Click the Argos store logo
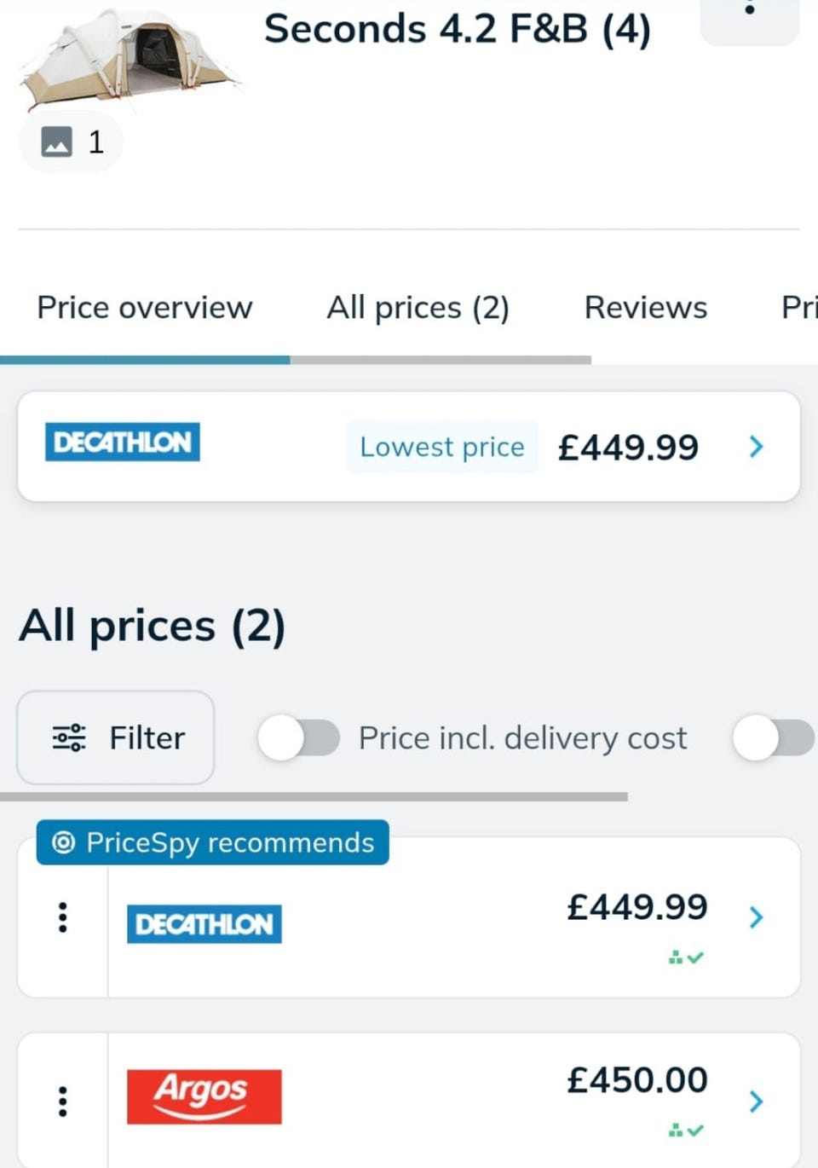 (204, 1096)
